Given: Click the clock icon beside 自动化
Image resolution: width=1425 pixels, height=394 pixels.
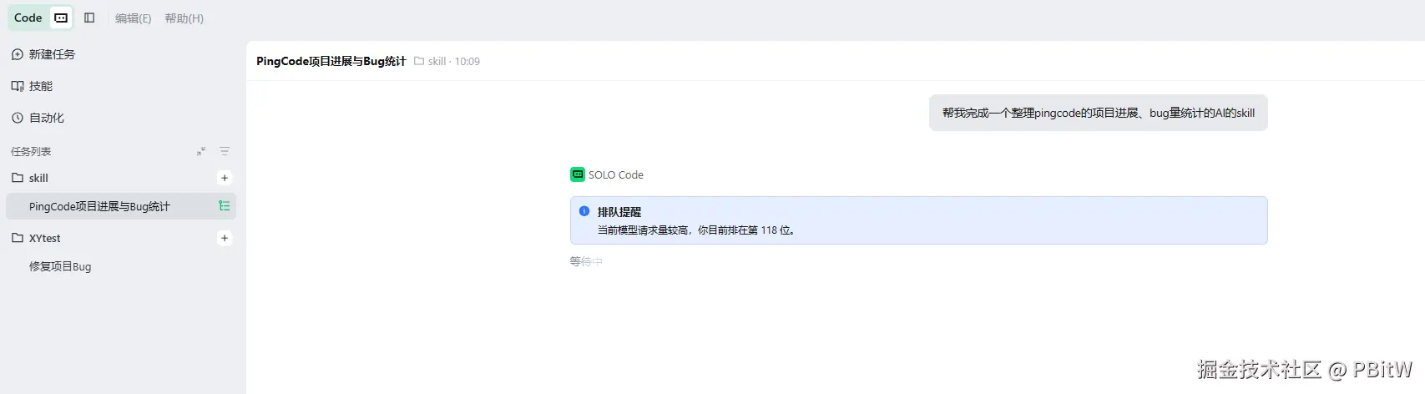Looking at the screenshot, I should (18, 118).
